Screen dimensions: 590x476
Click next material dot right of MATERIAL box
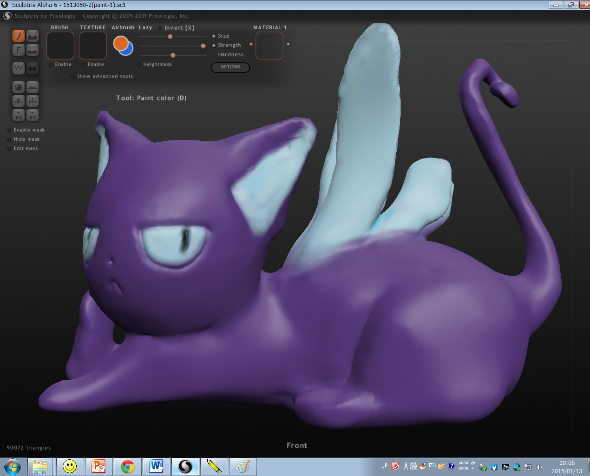tap(288, 44)
